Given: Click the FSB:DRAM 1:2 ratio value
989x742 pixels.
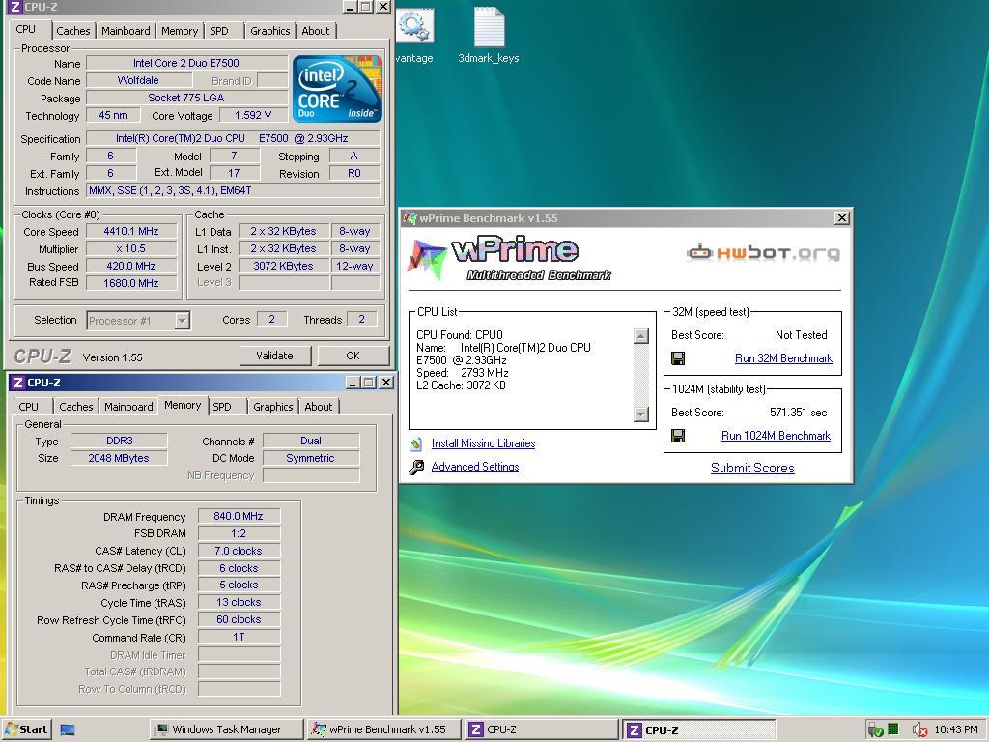Looking at the screenshot, I should click(239, 533).
